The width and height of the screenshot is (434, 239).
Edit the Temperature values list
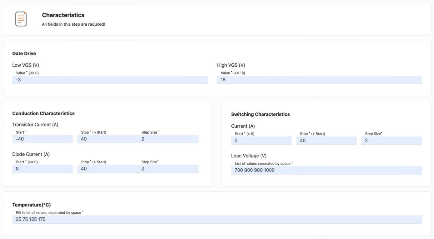217,219
